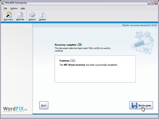Maximize the WordFIX Enterprise window

152,3
